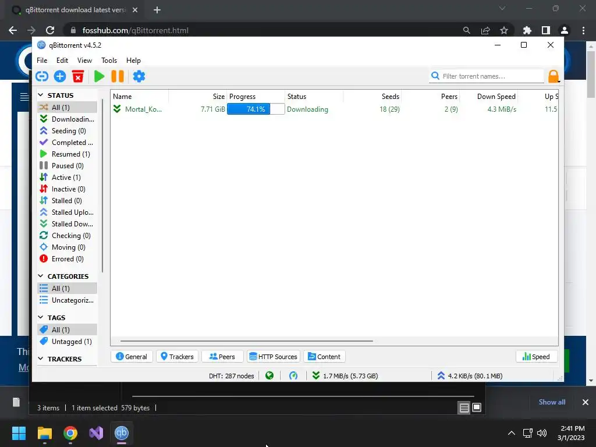Switch to the General tab
This screenshot has width=596, height=447.
(132, 357)
